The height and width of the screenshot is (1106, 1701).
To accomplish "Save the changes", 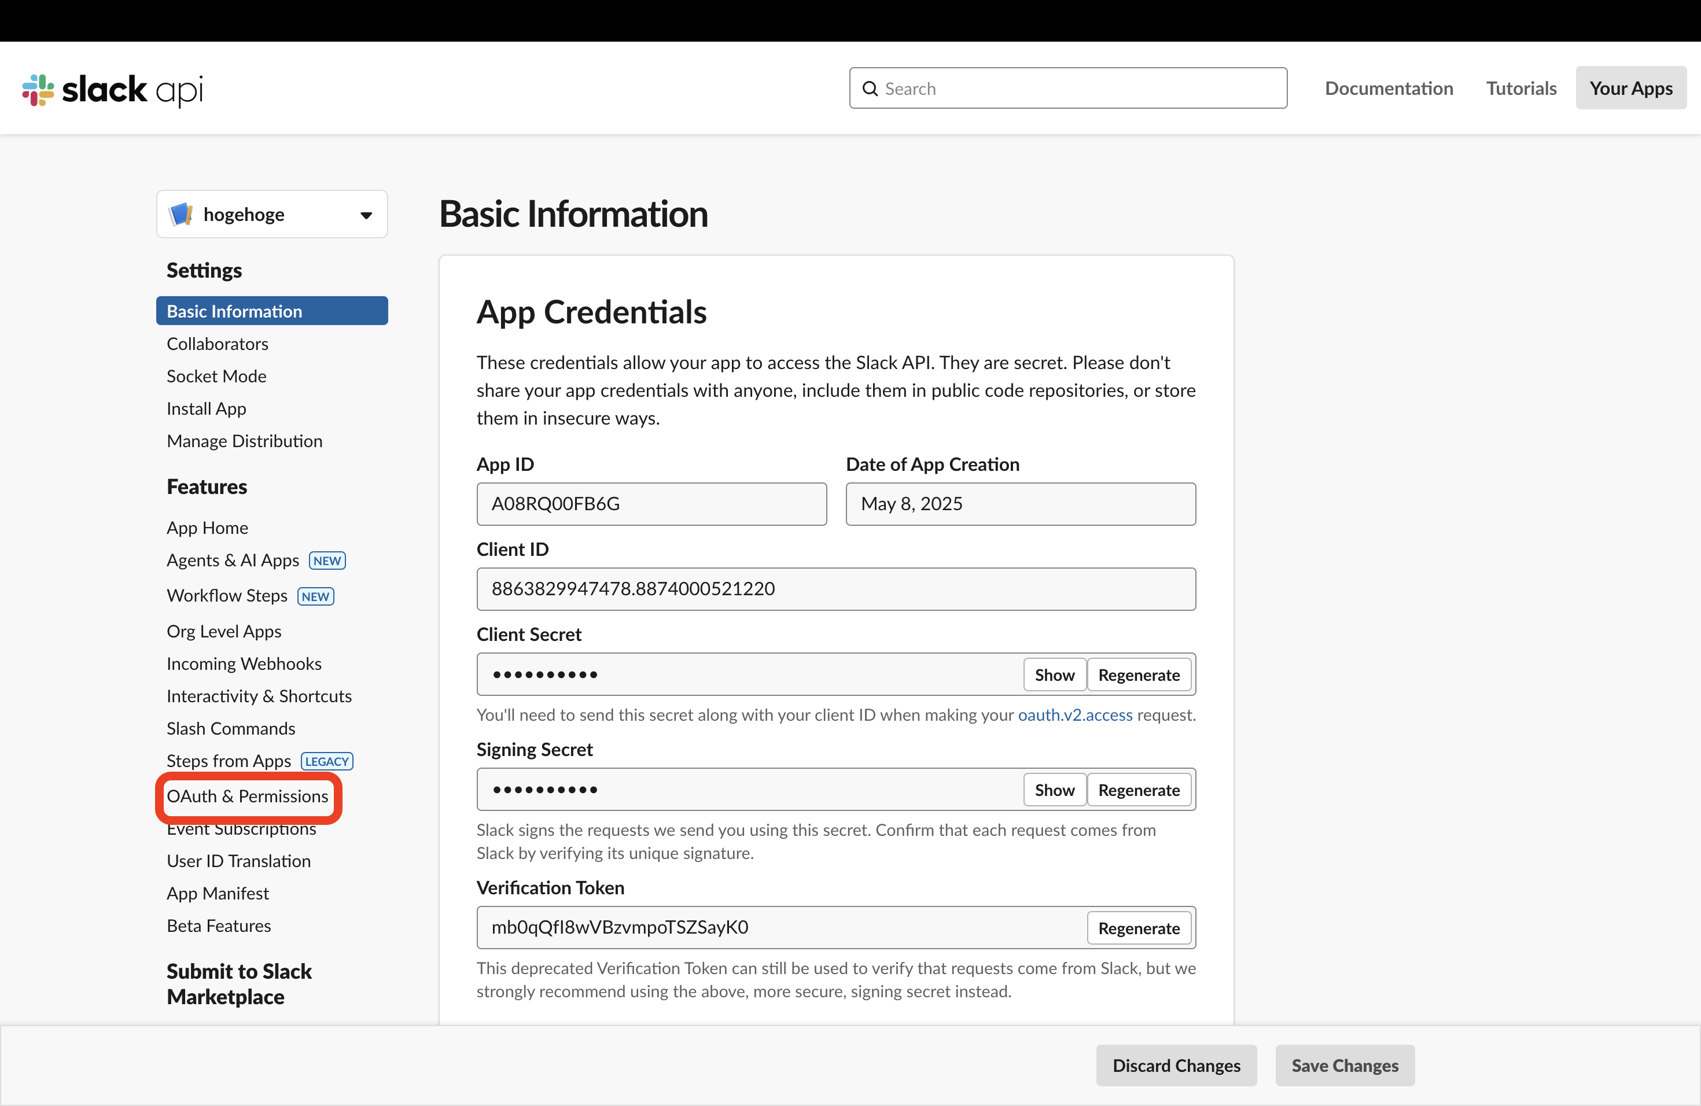I will (x=1345, y=1066).
